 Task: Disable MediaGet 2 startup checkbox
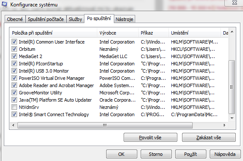pos(14,56)
